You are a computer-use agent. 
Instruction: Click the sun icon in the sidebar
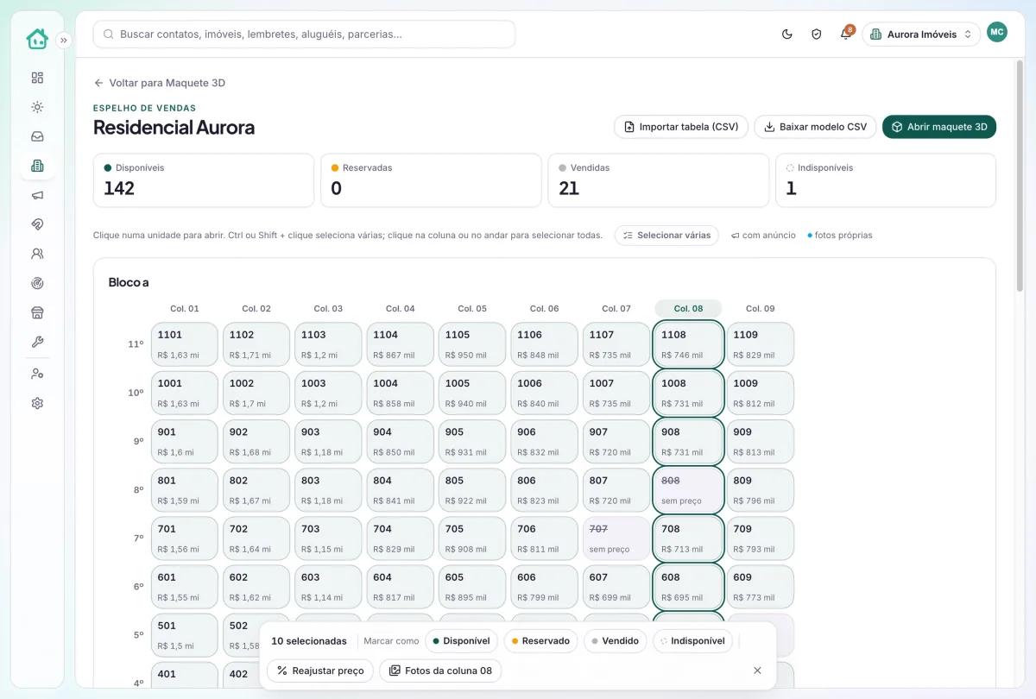[x=37, y=107]
